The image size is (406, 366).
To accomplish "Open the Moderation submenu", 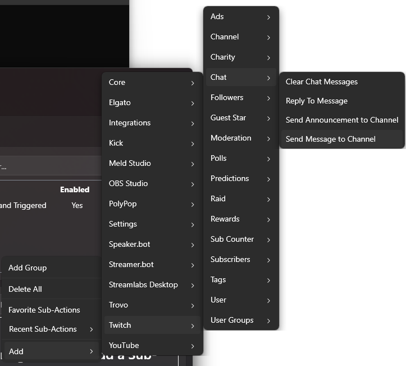I will [240, 138].
